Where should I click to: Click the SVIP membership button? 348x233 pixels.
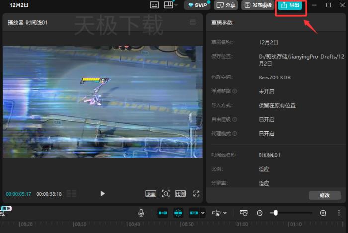point(197,5)
